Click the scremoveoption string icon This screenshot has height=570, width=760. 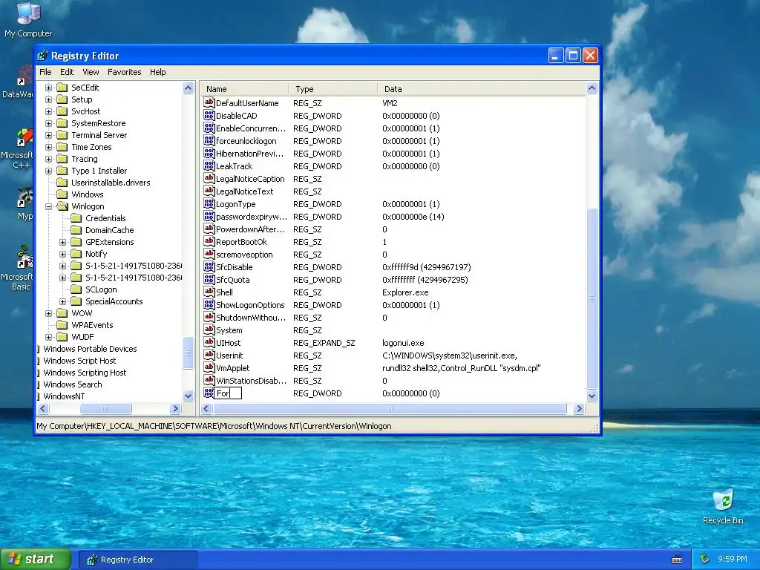pos(209,254)
